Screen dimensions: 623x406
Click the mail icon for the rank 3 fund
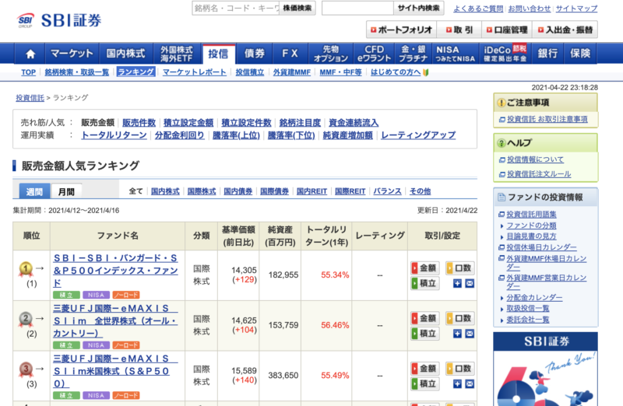(x=470, y=383)
